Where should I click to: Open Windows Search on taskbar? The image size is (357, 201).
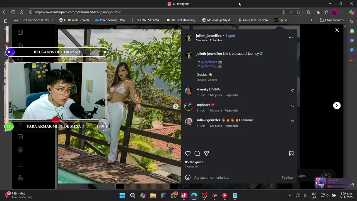point(133,195)
